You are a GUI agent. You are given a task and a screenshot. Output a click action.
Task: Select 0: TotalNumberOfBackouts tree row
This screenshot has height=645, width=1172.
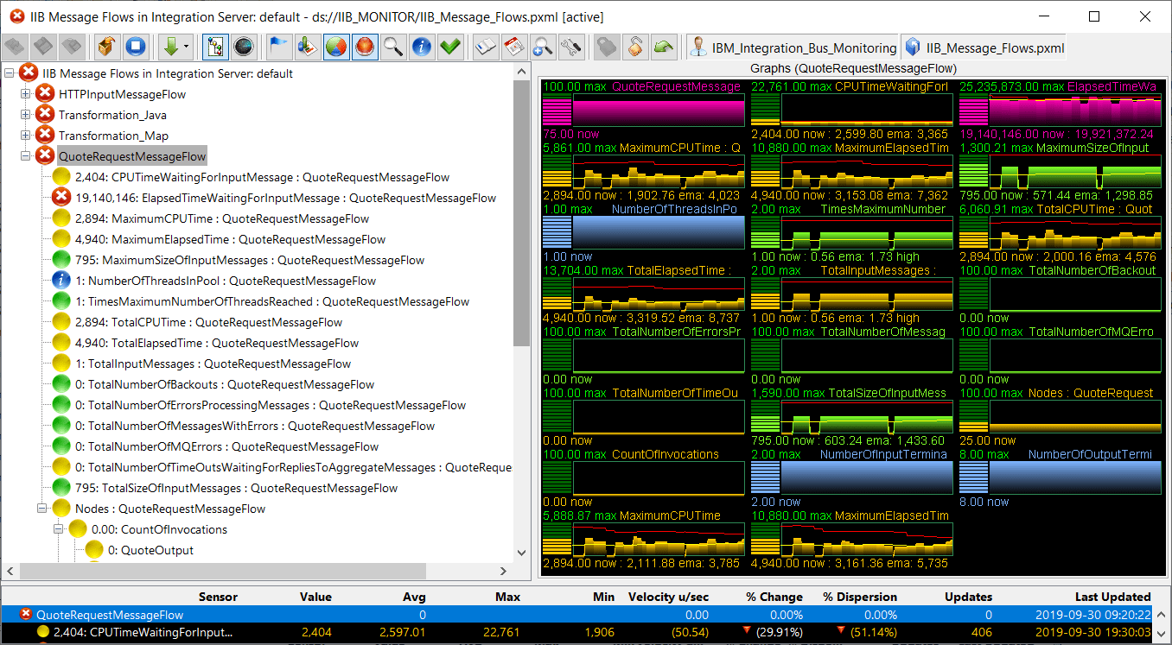click(225, 384)
